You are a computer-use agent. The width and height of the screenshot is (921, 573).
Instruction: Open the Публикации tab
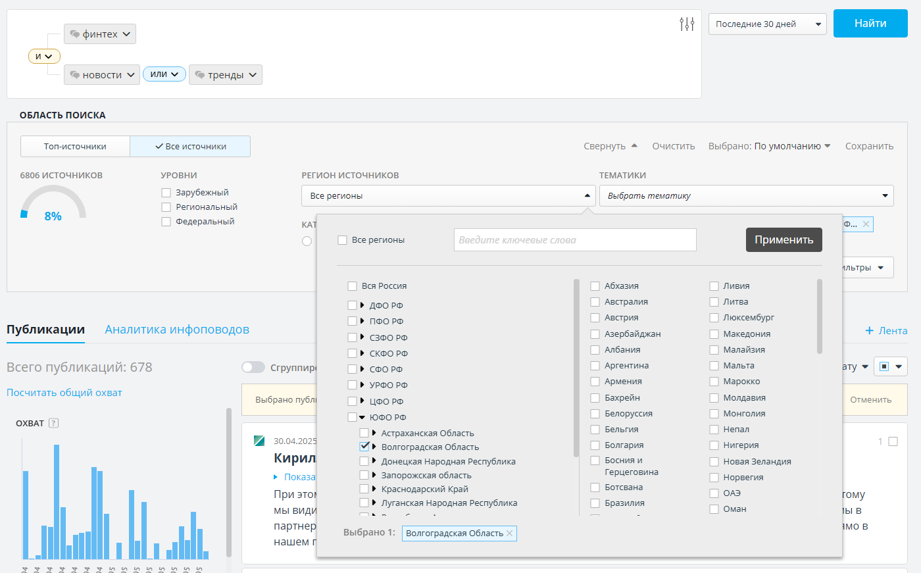[45, 330]
